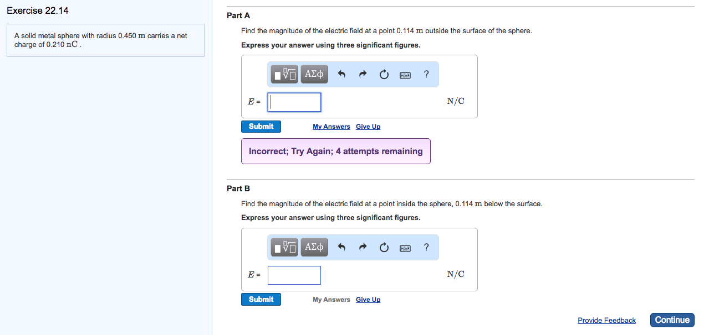Show keyboard shortcuts for Part B
This screenshot has width=709, height=335.
(x=405, y=248)
